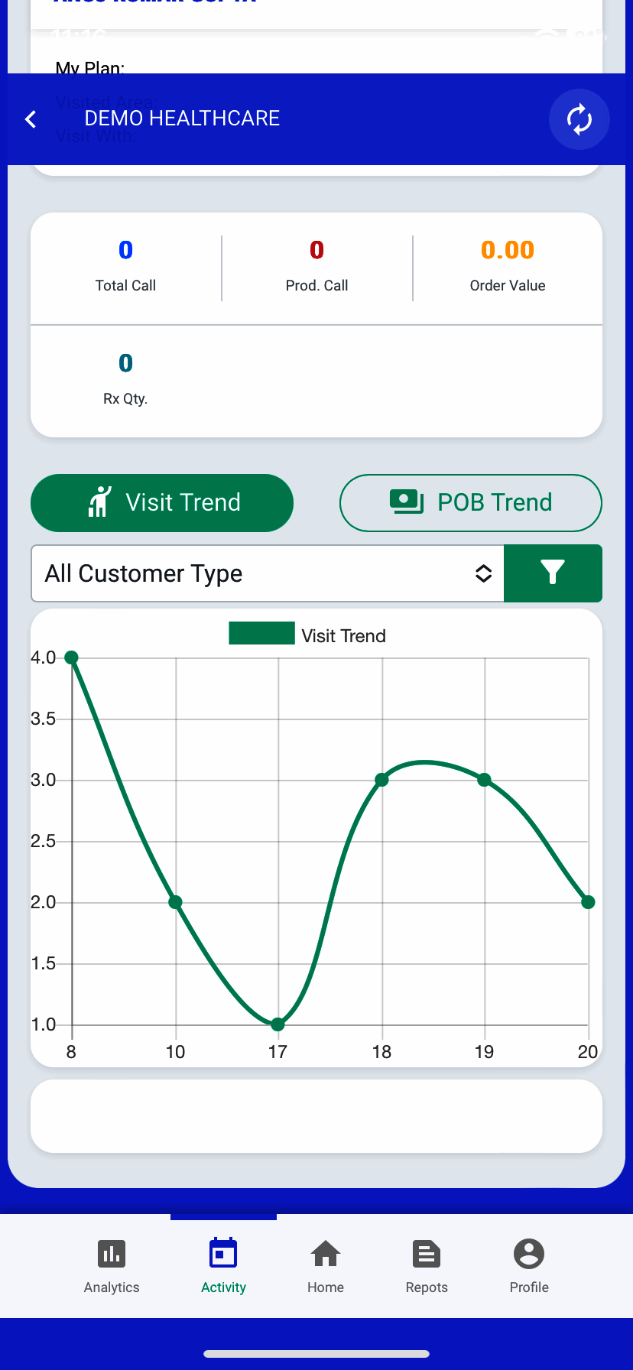This screenshot has height=1370, width=633.
Task: Tap the Rx Qty. count
Action: pos(125,363)
